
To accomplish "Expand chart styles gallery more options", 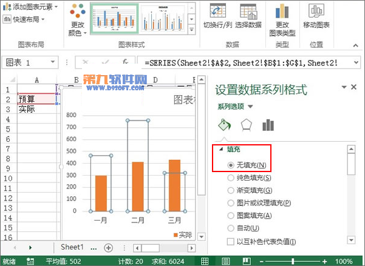I will click(x=191, y=30).
